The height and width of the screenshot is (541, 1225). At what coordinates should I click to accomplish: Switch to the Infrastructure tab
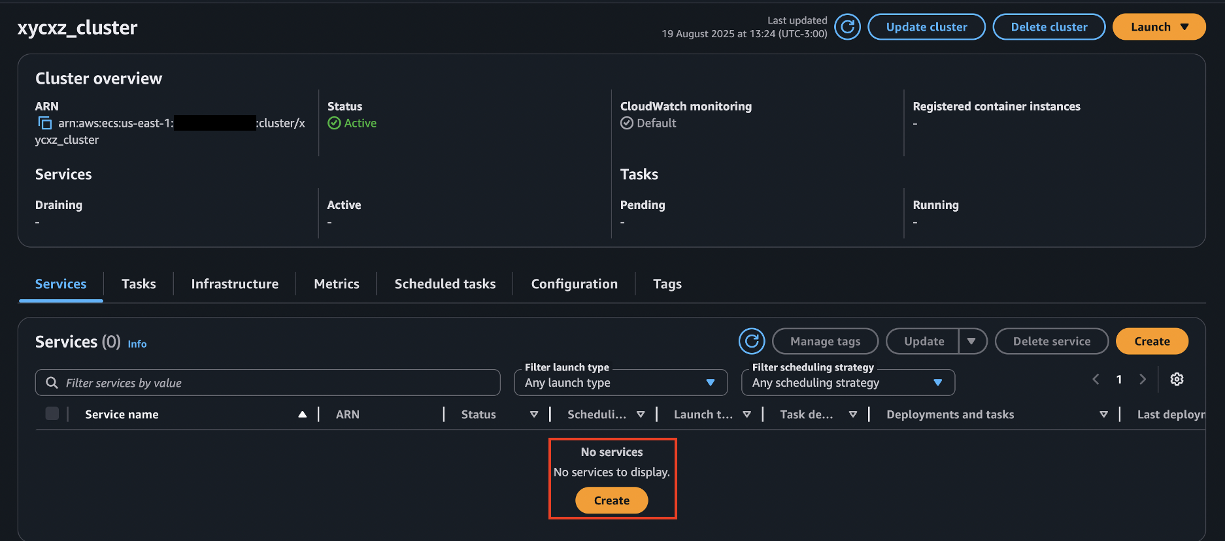[235, 284]
